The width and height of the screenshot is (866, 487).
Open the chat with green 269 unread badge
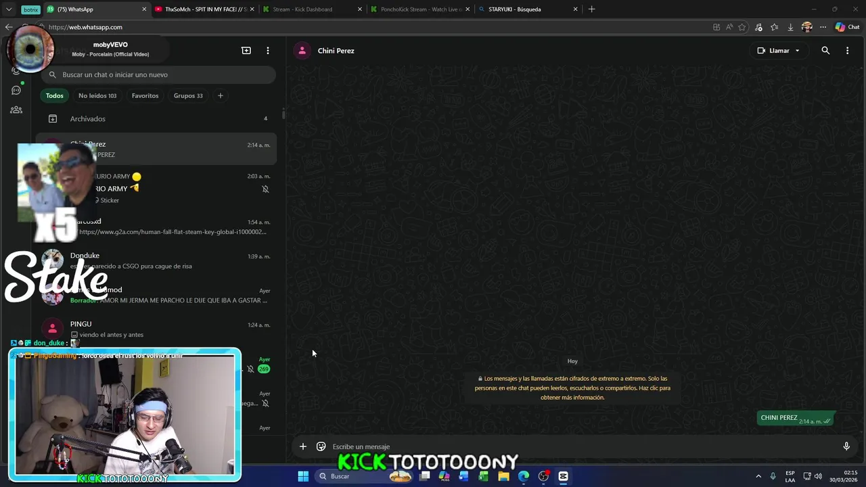pos(257,365)
